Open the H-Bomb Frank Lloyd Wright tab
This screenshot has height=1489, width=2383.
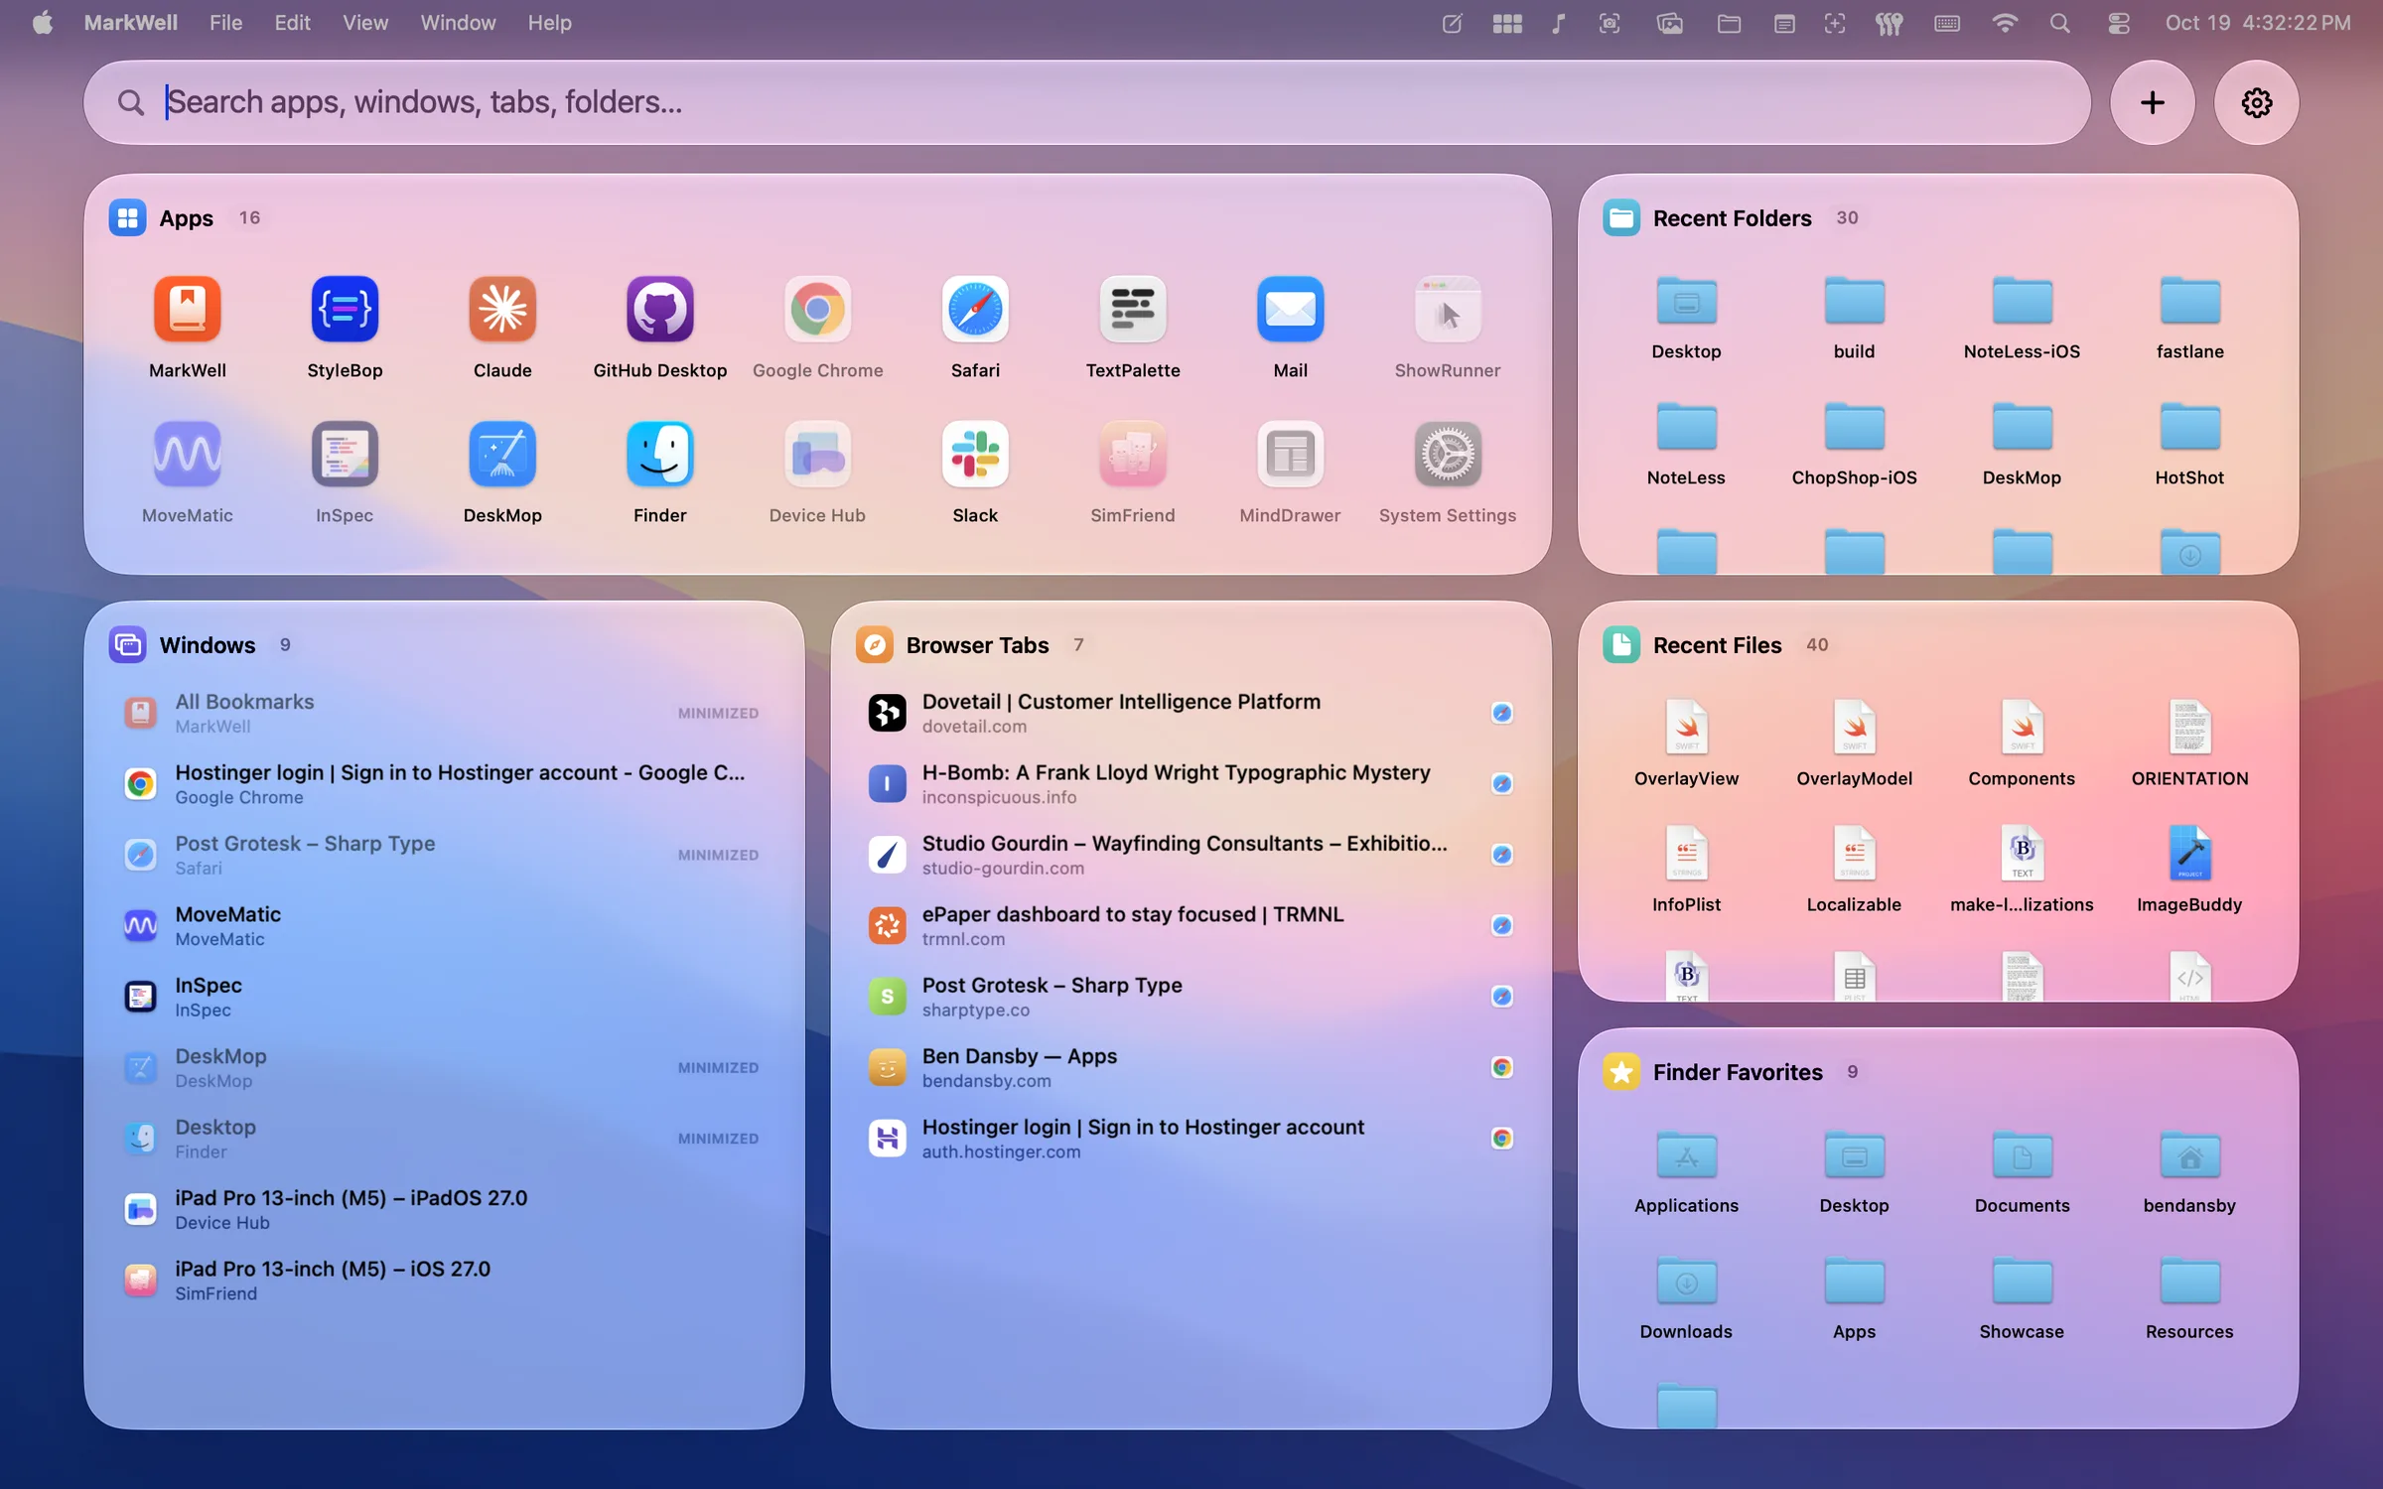[1191, 784]
